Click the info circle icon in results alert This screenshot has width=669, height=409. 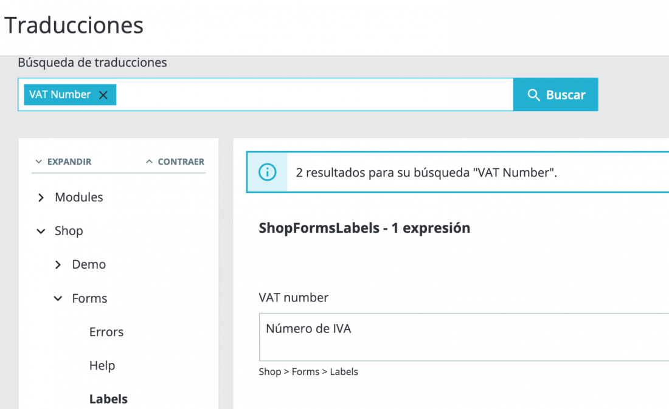coord(268,173)
